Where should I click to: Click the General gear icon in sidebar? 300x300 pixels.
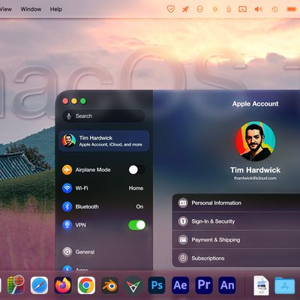(x=67, y=252)
